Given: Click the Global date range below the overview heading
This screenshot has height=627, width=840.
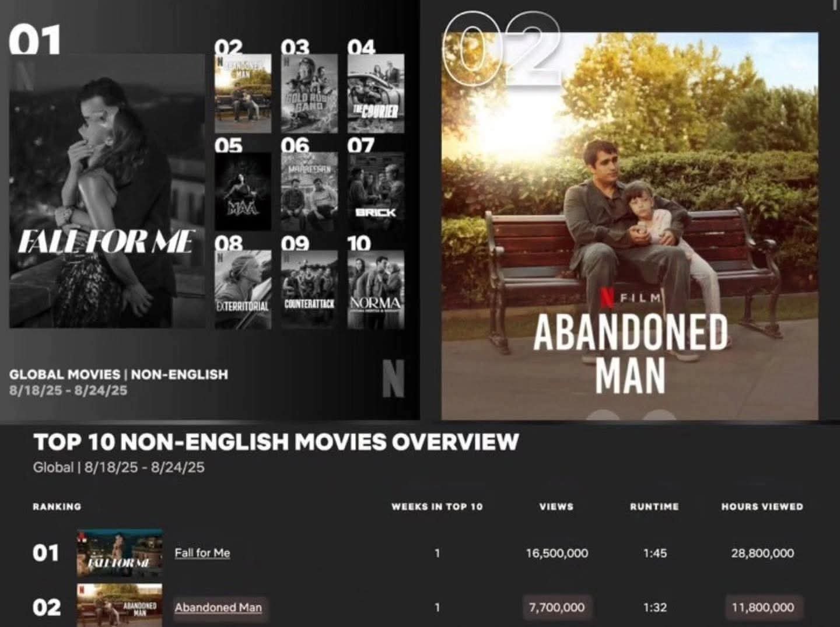Looking at the screenshot, I should click(x=119, y=467).
